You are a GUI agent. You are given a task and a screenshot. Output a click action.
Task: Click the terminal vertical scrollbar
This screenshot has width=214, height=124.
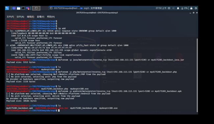click(197, 75)
